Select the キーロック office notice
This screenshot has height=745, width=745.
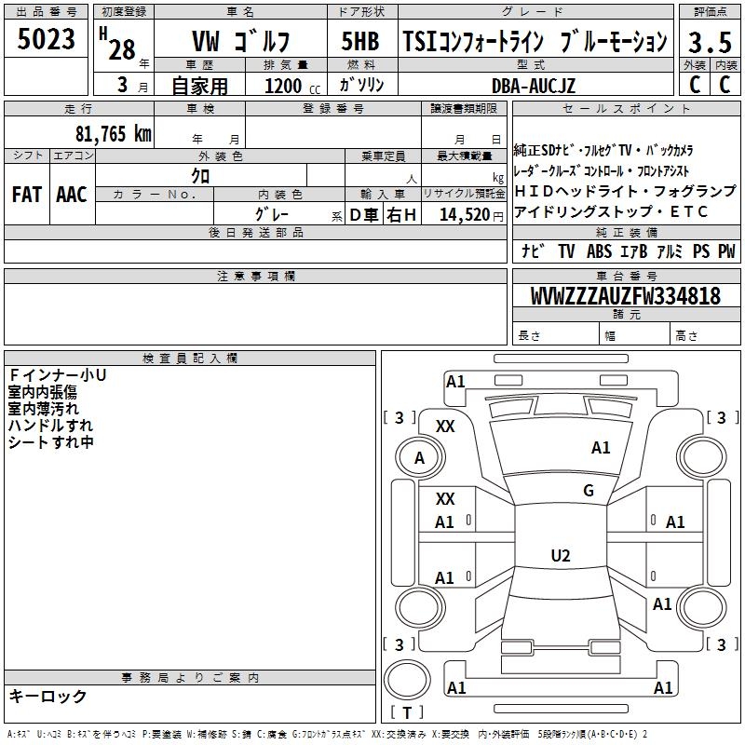(47, 696)
